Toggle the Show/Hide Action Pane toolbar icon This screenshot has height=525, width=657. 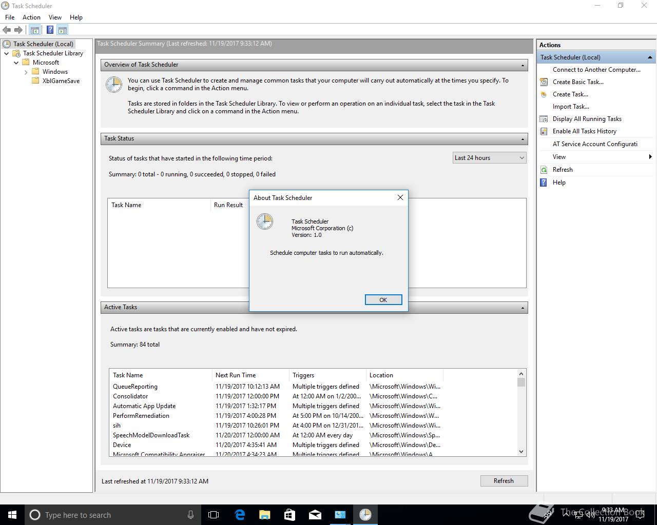point(62,30)
